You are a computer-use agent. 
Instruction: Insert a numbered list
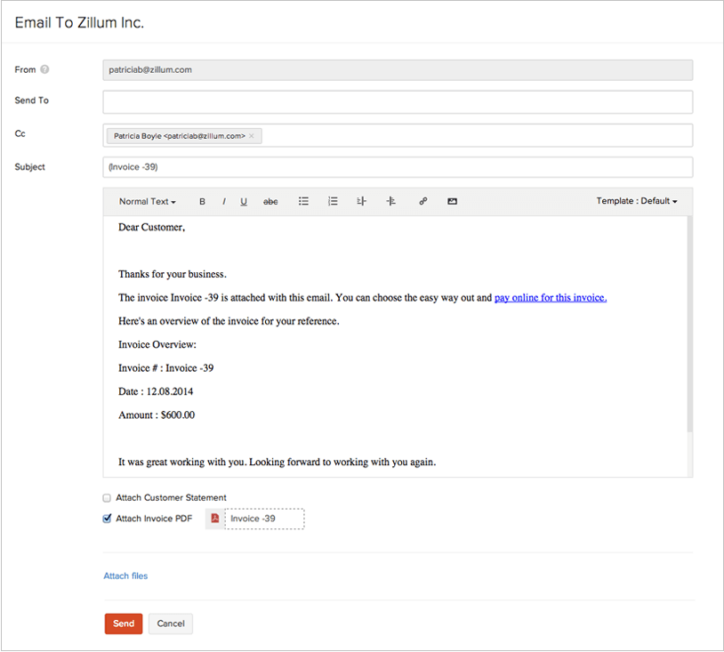point(333,202)
